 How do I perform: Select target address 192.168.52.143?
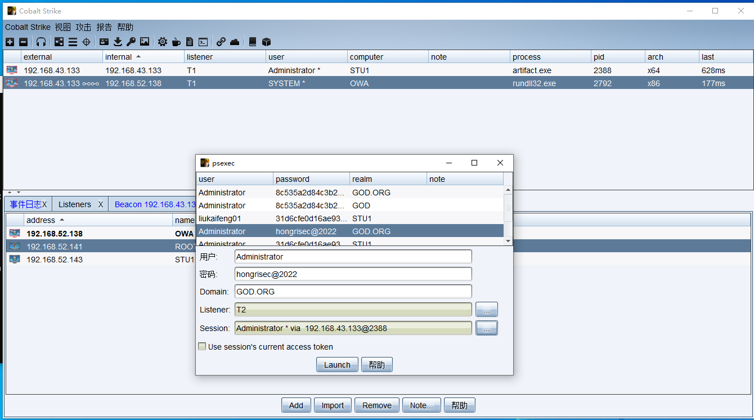[x=55, y=260]
